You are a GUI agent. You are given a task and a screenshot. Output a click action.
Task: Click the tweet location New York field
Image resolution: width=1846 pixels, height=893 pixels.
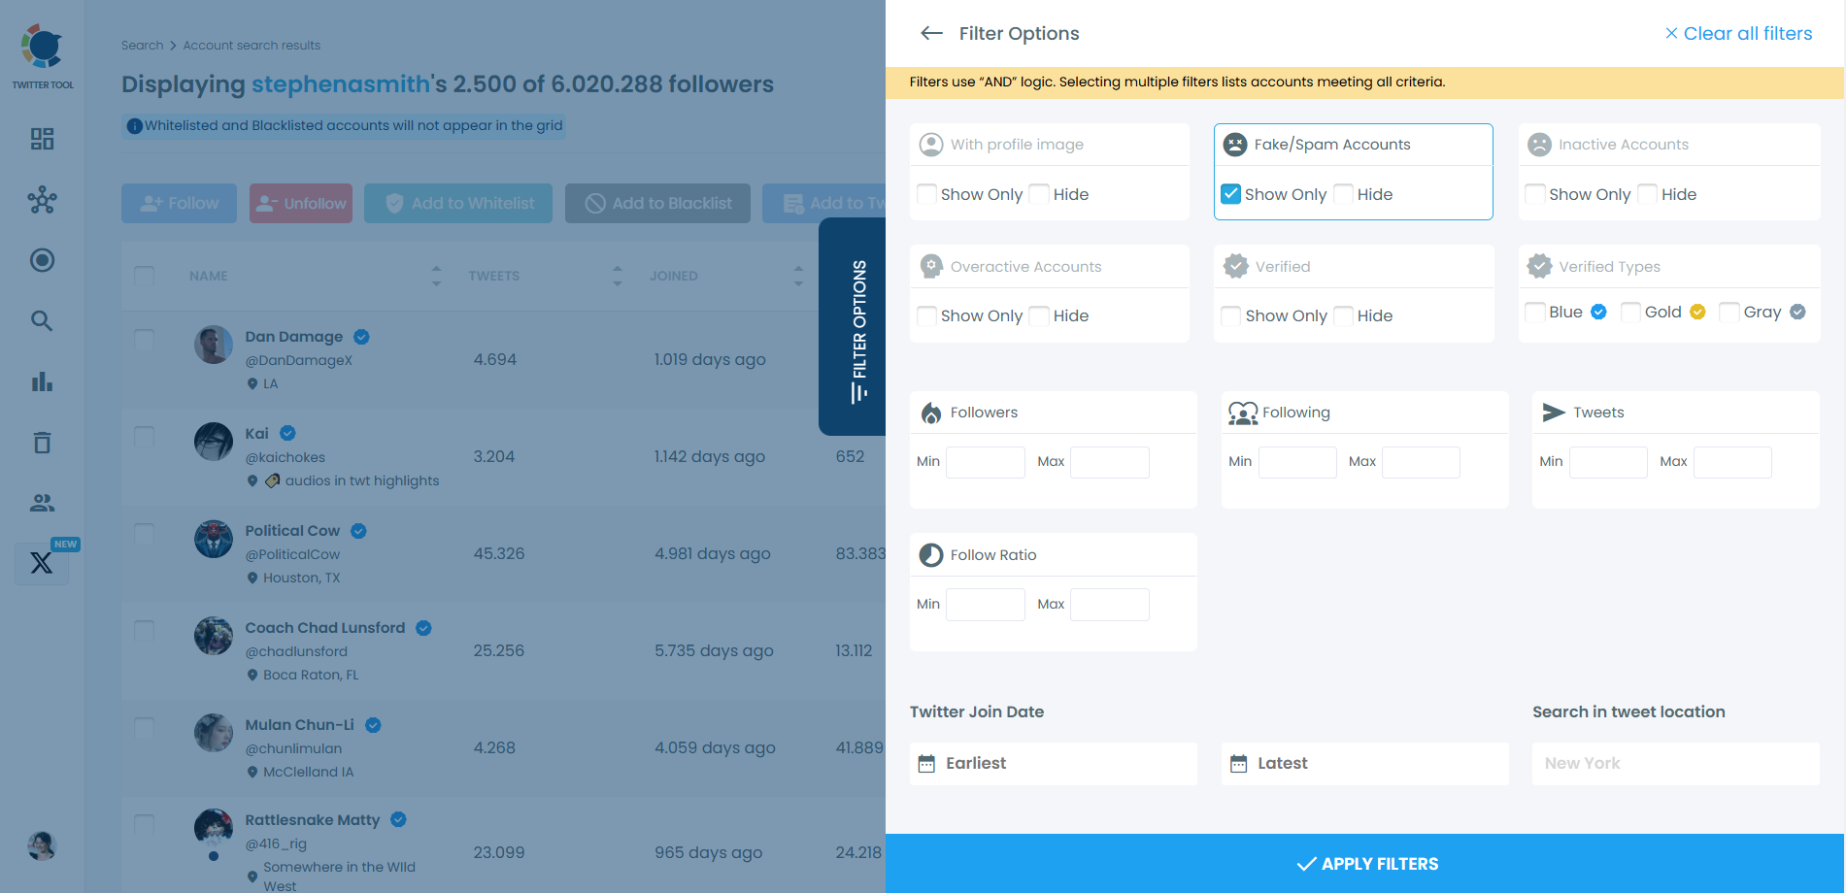click(x=1676, y=764)
